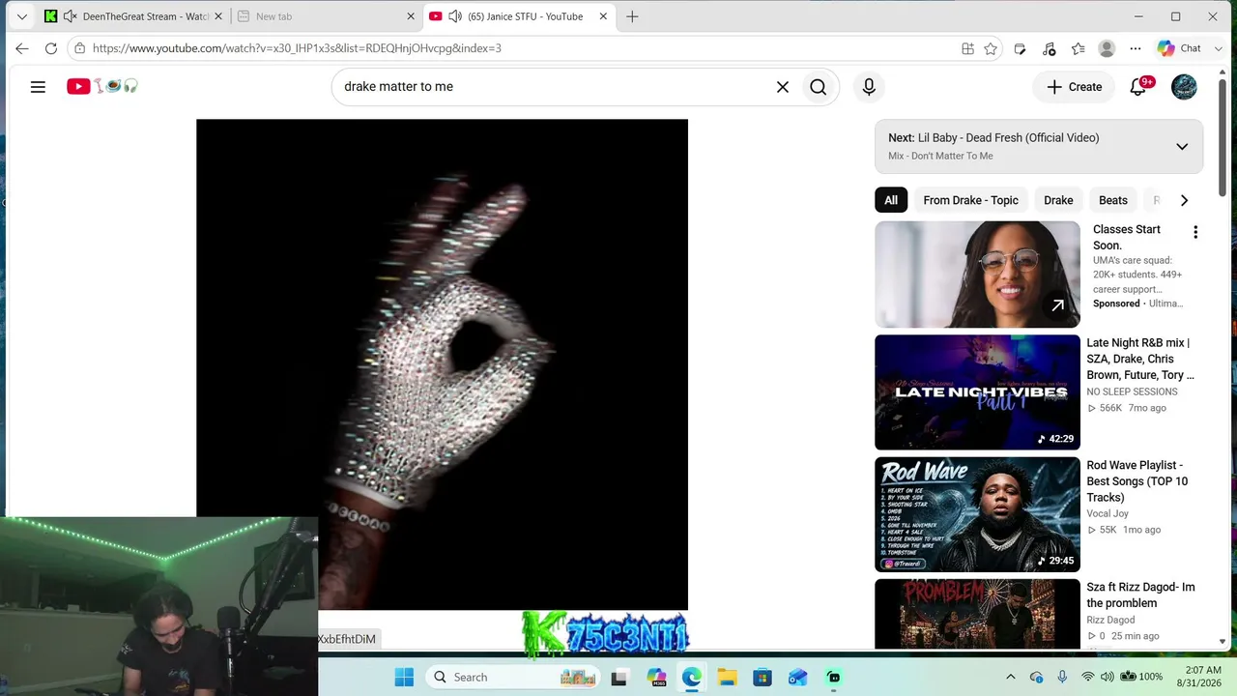
Task: Go back to previous page
Action: point(22,48)
